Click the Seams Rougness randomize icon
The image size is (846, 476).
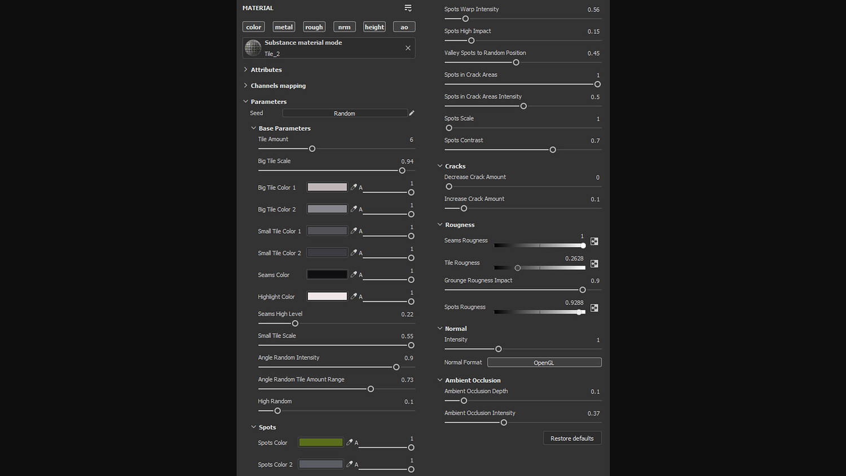594,241
